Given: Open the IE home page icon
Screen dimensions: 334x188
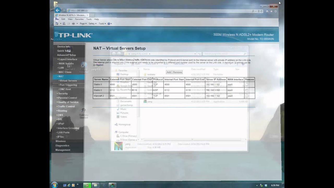Looking at the screenshot, I should point(267,11).
